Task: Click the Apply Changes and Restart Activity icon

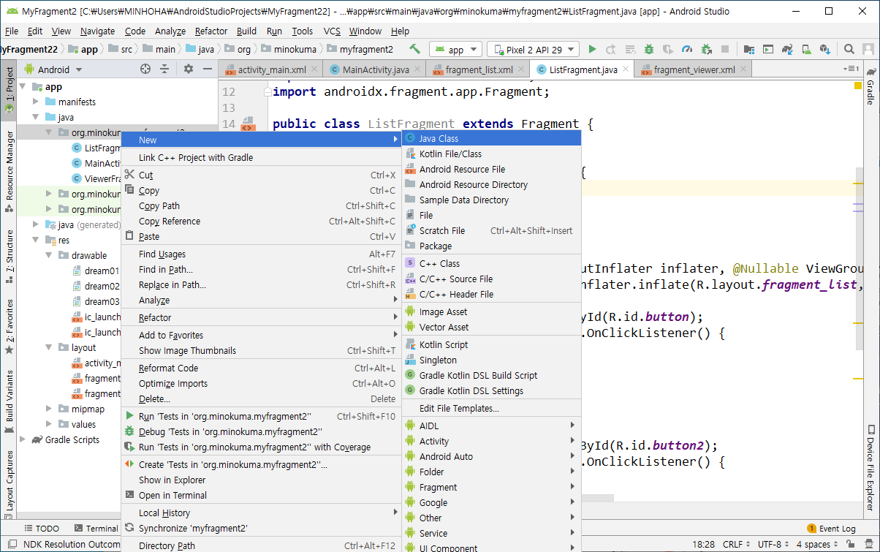Action: coord(611,49)
